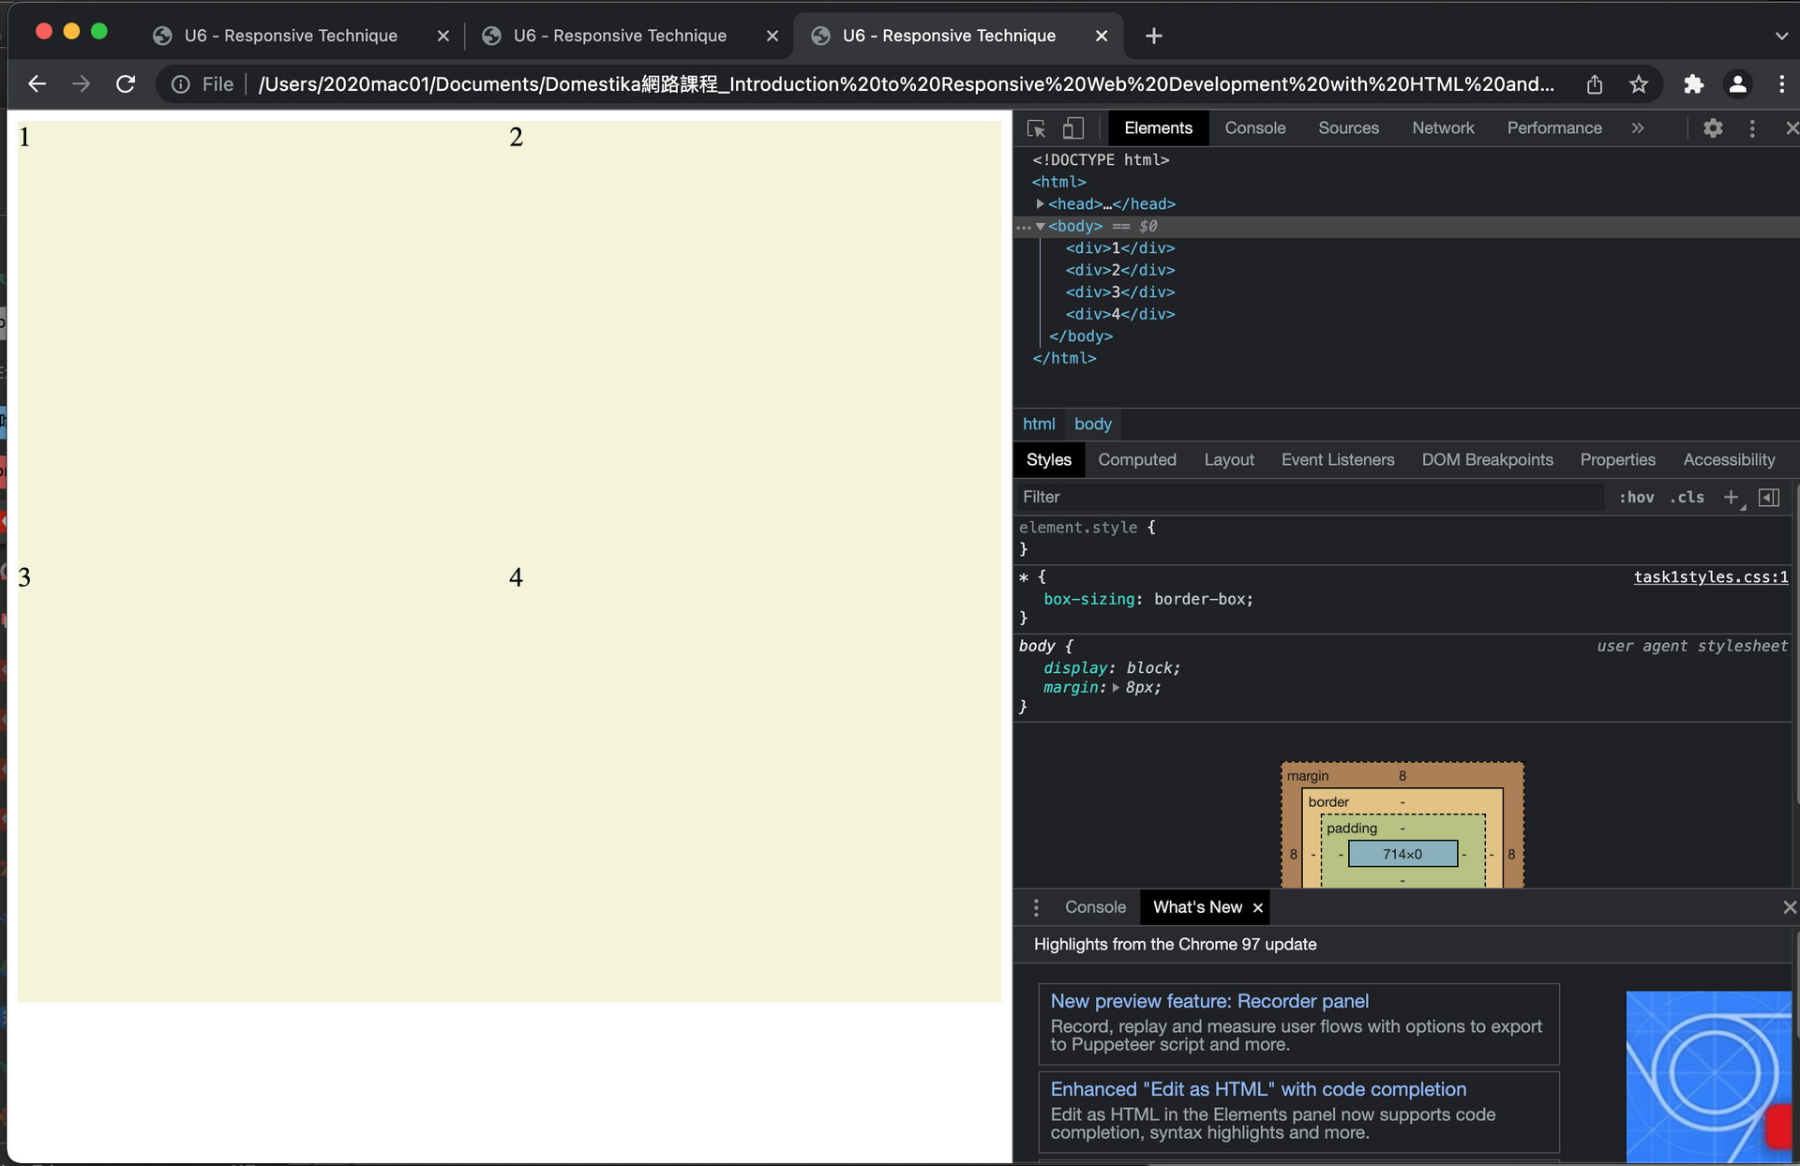
Task: Toggle the :hov element state panel
Action: (1636, 497)
